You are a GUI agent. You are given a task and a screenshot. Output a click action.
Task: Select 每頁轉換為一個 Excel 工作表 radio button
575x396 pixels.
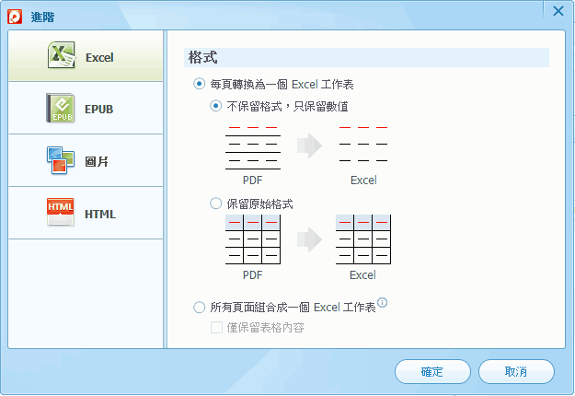tap(199, 84)
